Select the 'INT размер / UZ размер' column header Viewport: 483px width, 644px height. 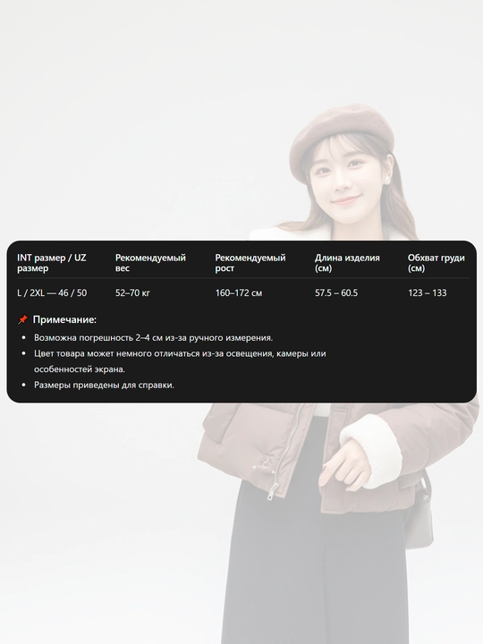coord(52,263)
